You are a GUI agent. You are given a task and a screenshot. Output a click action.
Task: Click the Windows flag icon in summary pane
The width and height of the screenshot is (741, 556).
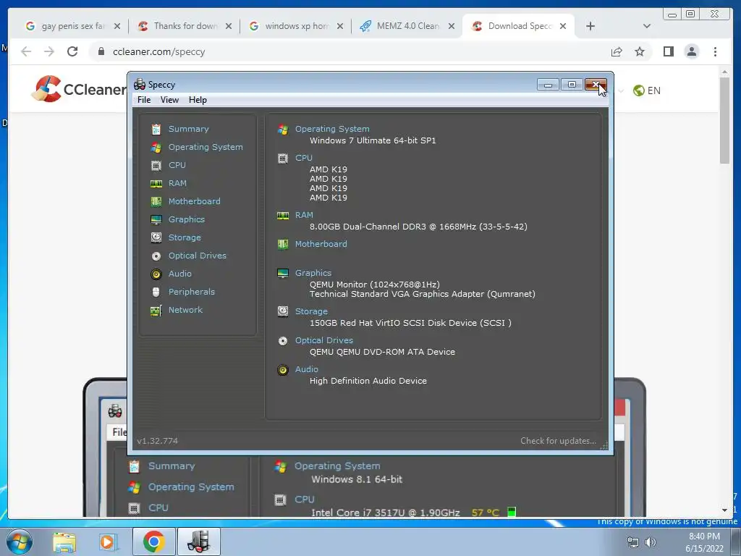[283, 130]
